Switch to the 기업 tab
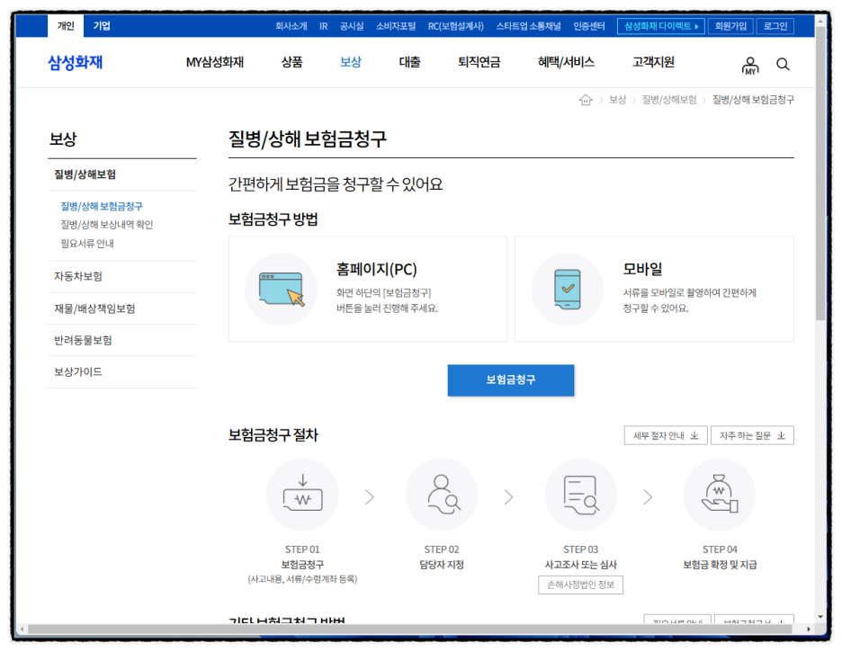 click(102, 26)
